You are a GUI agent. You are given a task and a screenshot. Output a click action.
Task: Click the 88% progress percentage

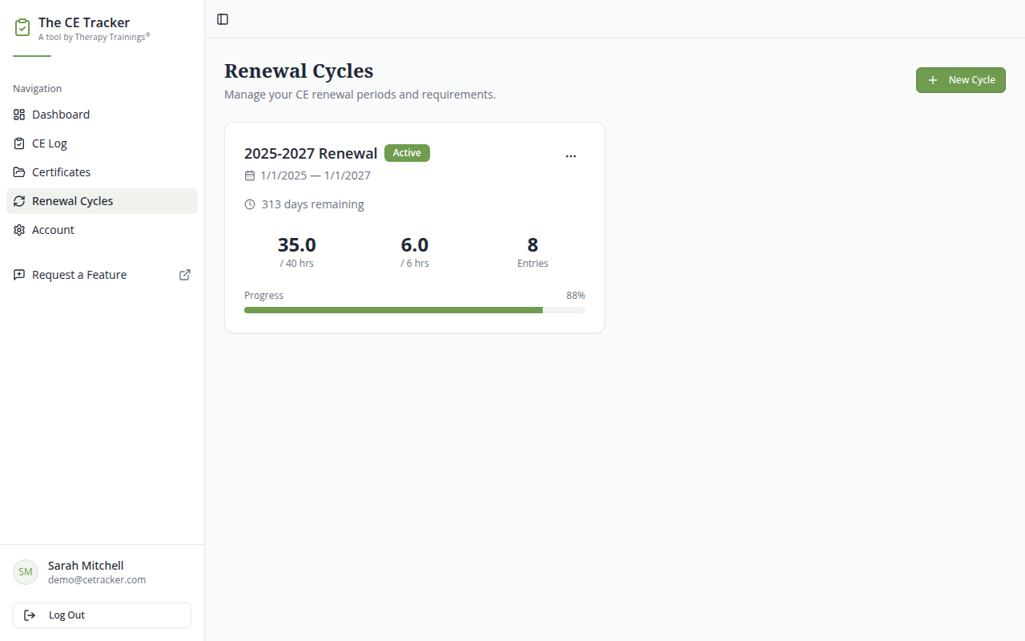point(576,296)
